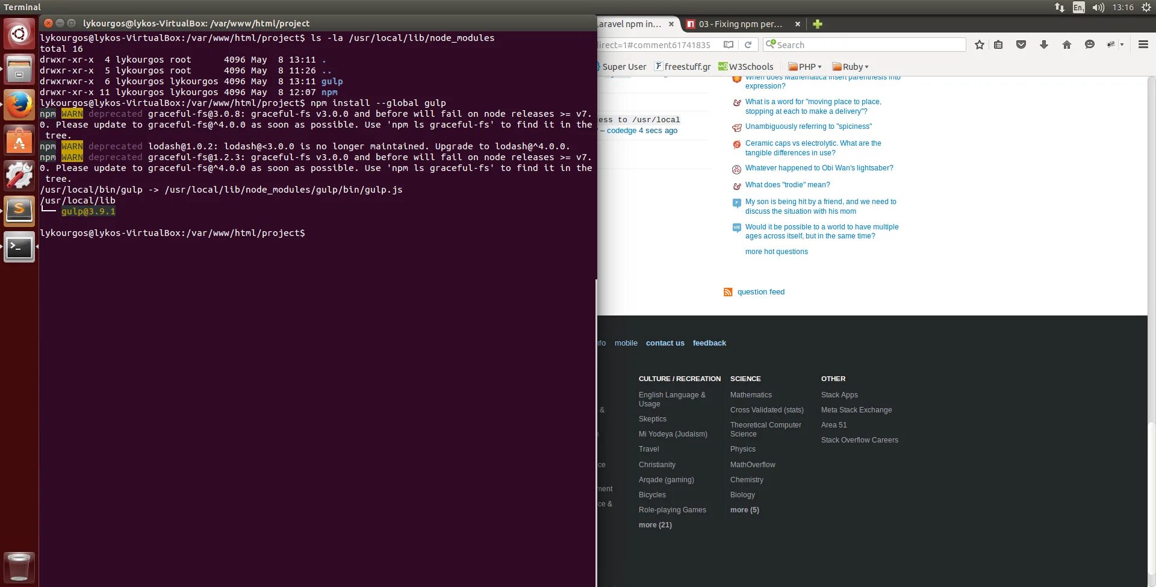Toggle Firefox reader view icon in the URL bar
Screen dimensions: 1156x587
pos(729,45)
